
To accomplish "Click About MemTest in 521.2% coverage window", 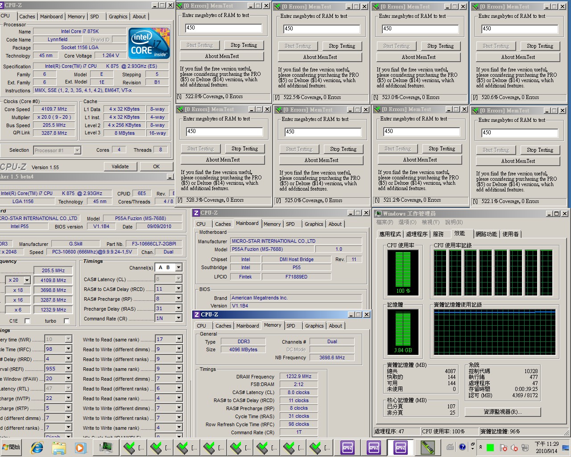I will pos(420,160).
